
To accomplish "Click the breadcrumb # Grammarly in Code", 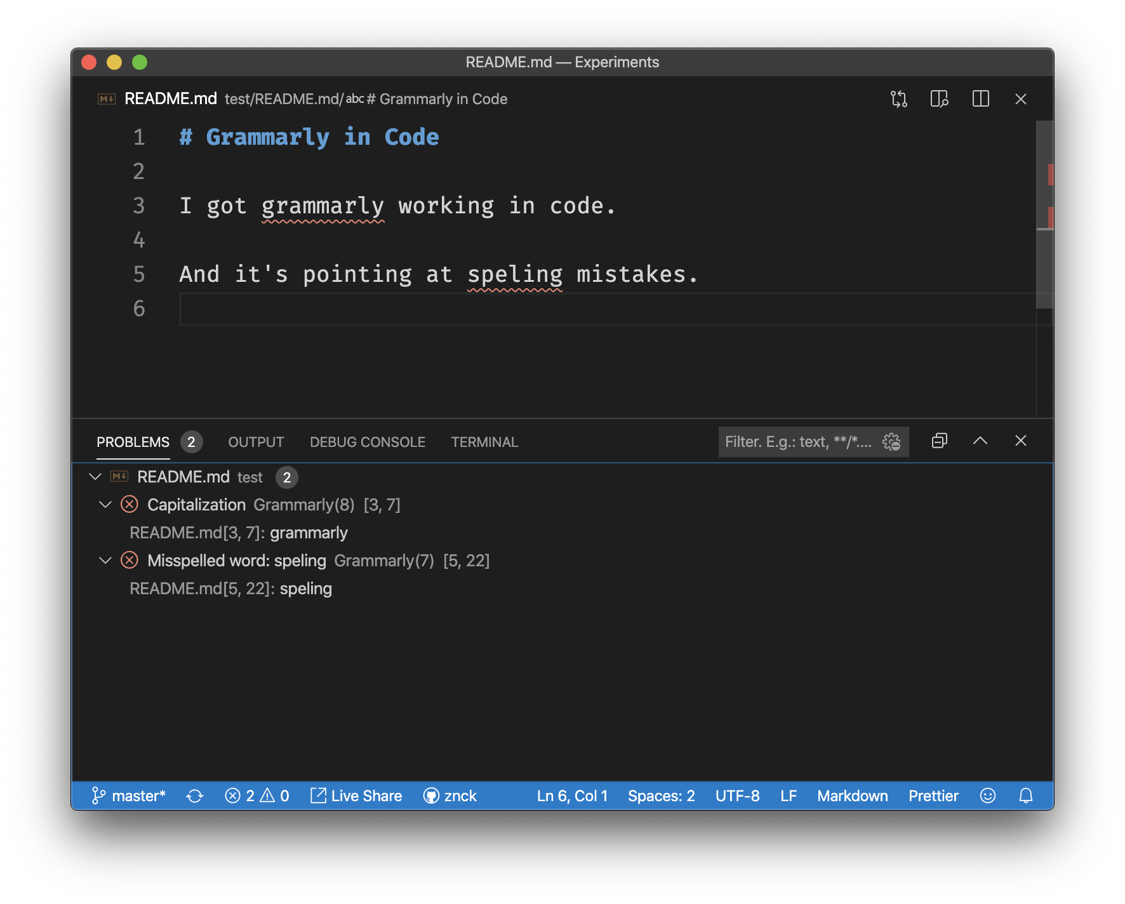I will [x=437, y=99].
